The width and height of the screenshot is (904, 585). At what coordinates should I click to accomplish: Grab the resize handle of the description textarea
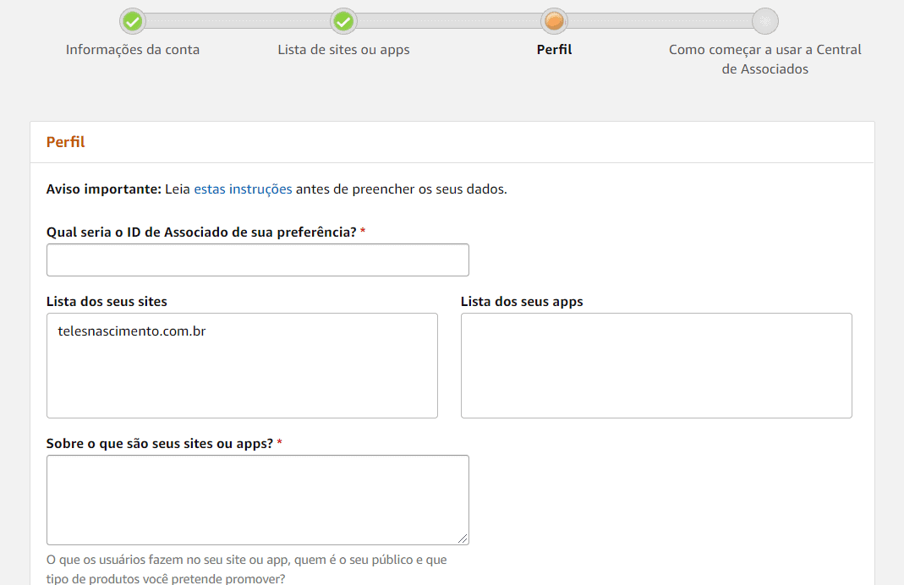pos(463,539)
